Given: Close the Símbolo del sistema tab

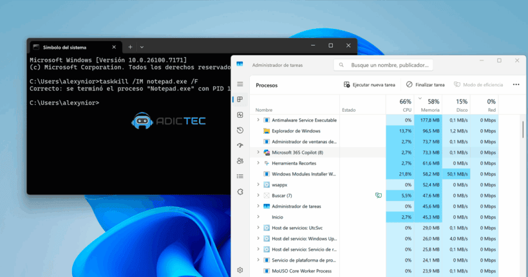Looking at the screenshot, I should click(x=114, y=47).
